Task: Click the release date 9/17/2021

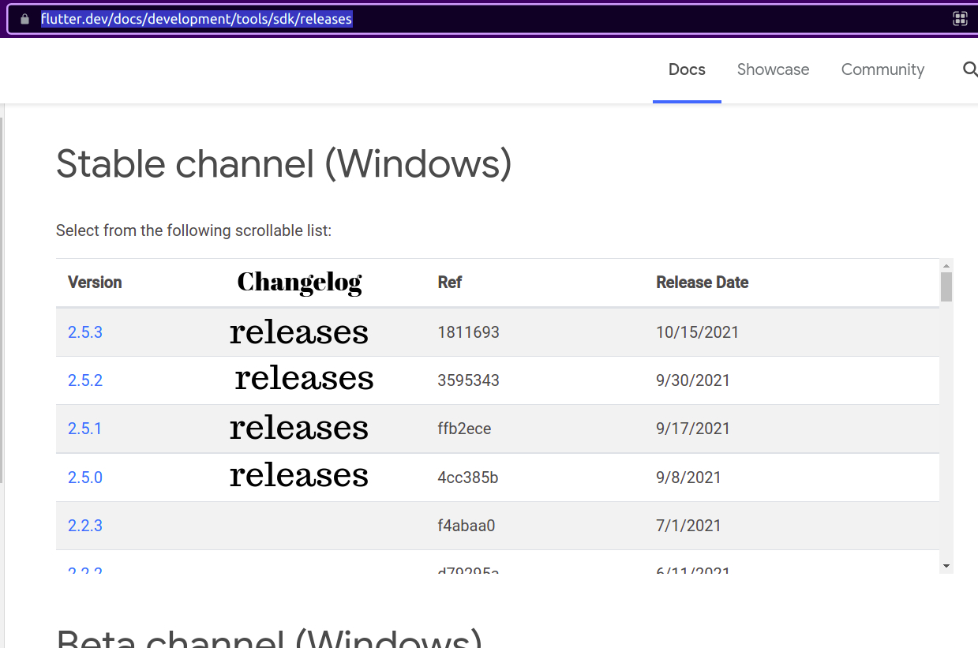Action: [x=693, y=429]
